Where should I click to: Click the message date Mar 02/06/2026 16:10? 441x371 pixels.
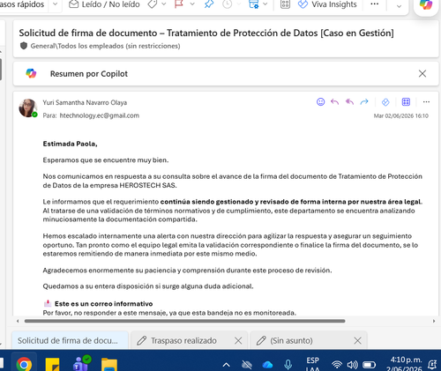tap(401, 115)
